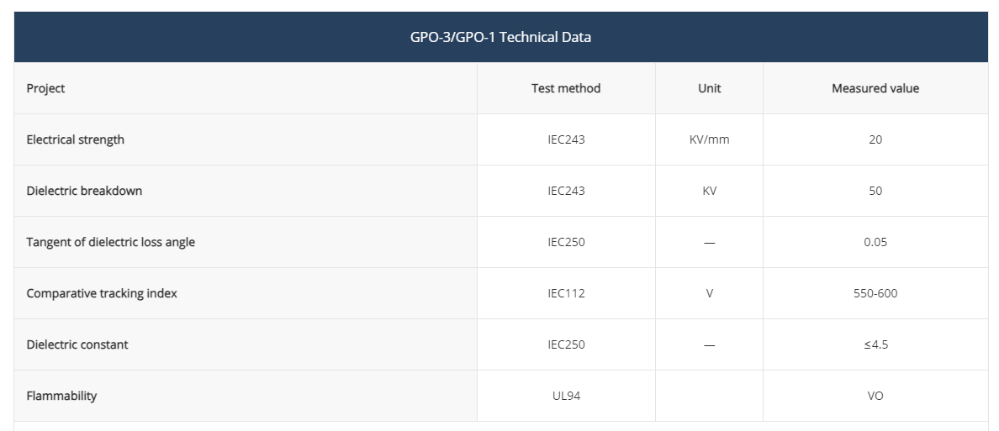The width and height of the screenshot is (999, 431).
Task: Click the GPO-3/GPO-1 Technical Data table title
Action: point(500,37)
